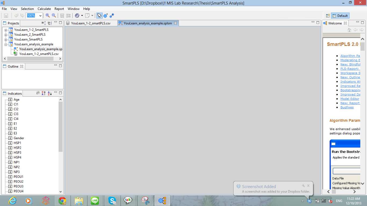
Task: Expand the YouLearn_1-2_SmartPLS project
Action: 6,30
